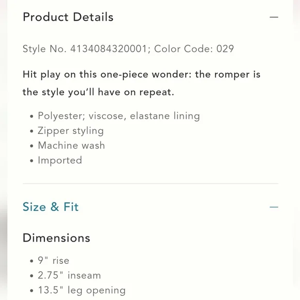Click the word 'elastane' in materials list
The height and width of the screenshot is (300, 300).
click(x=150, y=116)
